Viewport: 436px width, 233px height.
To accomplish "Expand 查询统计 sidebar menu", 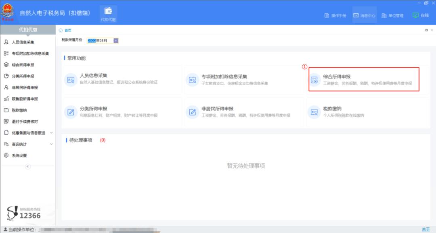I will (51, 144).
